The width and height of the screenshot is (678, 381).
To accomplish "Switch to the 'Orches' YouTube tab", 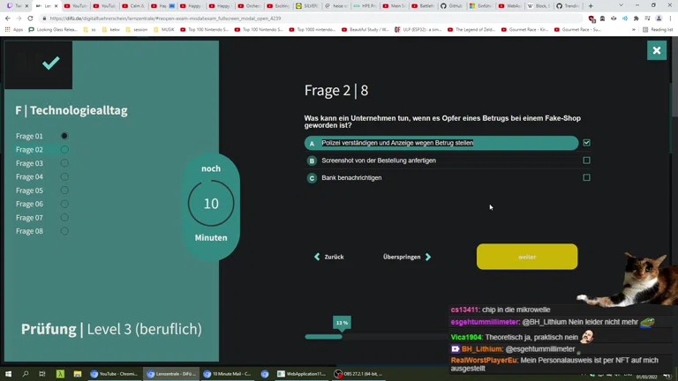I will click(x=249, y=6).
